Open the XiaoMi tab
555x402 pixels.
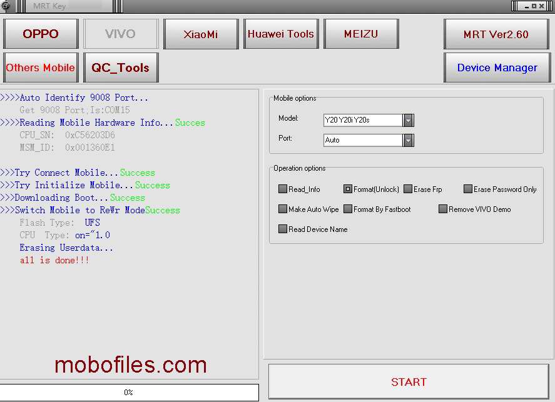click(201, 34)
